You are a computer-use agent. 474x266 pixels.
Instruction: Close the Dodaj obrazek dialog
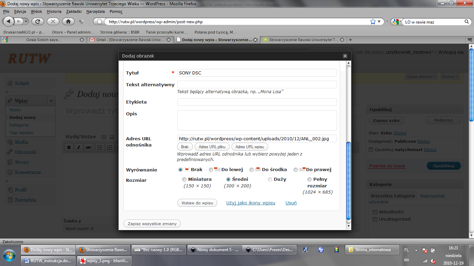(345, 56)
